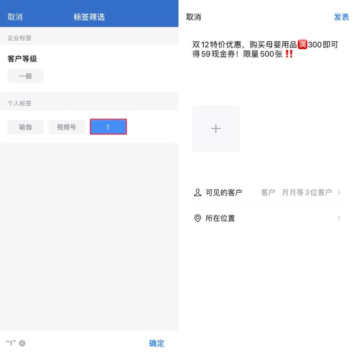The image size is (357, 357).
Task: Tap the location pin icon
Action: [197, 218]
